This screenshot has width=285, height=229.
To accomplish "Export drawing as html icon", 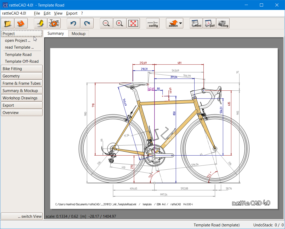I will point(196,23).
